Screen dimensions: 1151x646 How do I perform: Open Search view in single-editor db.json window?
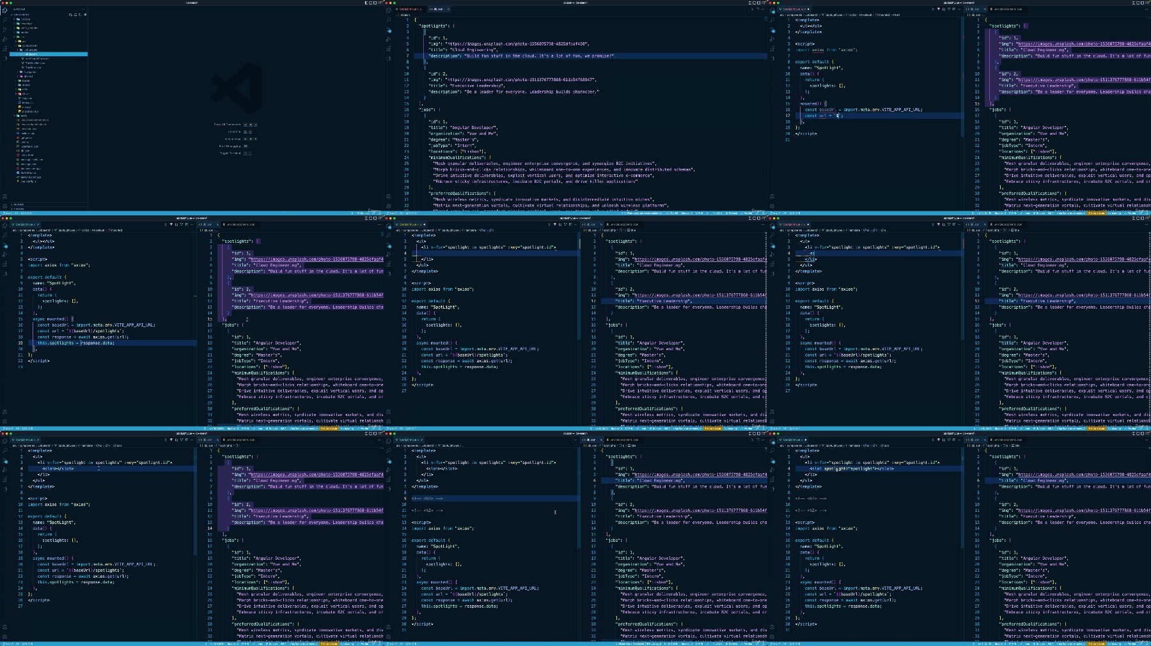[x=389, y=20]
